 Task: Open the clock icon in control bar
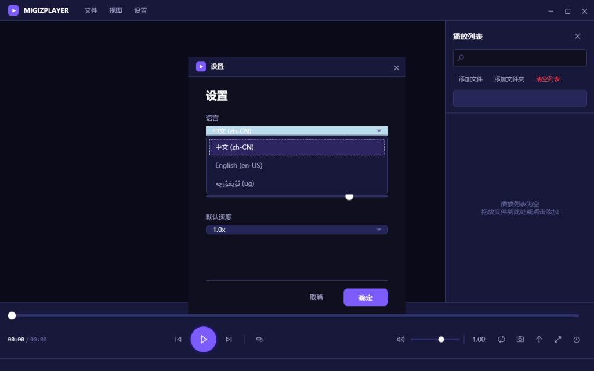pos(577,340)
